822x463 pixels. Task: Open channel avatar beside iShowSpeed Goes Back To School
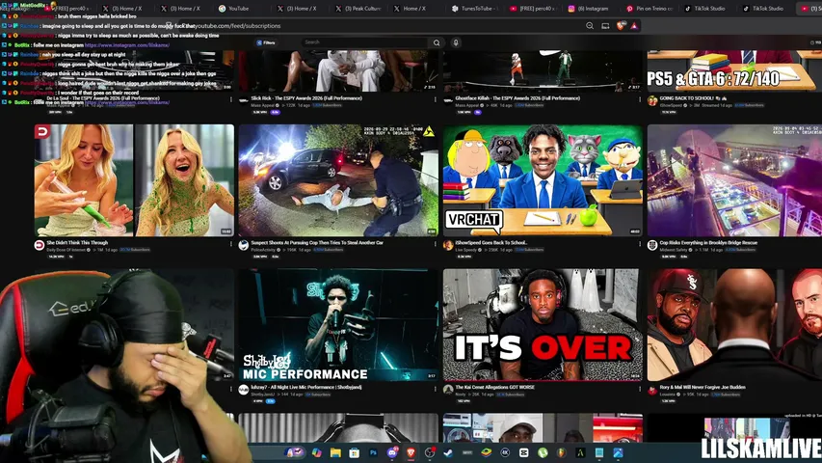click(x=448, y=245)
